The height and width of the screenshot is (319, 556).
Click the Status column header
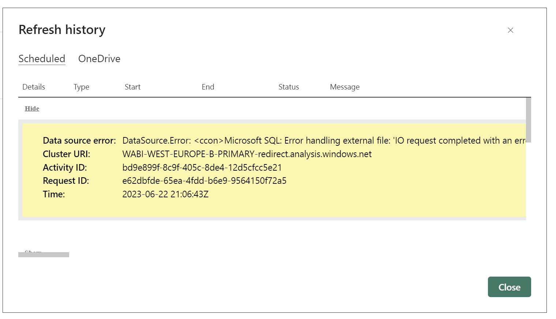(x=289, y=87)
